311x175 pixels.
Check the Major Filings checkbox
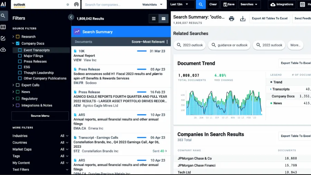coord(20,56)
